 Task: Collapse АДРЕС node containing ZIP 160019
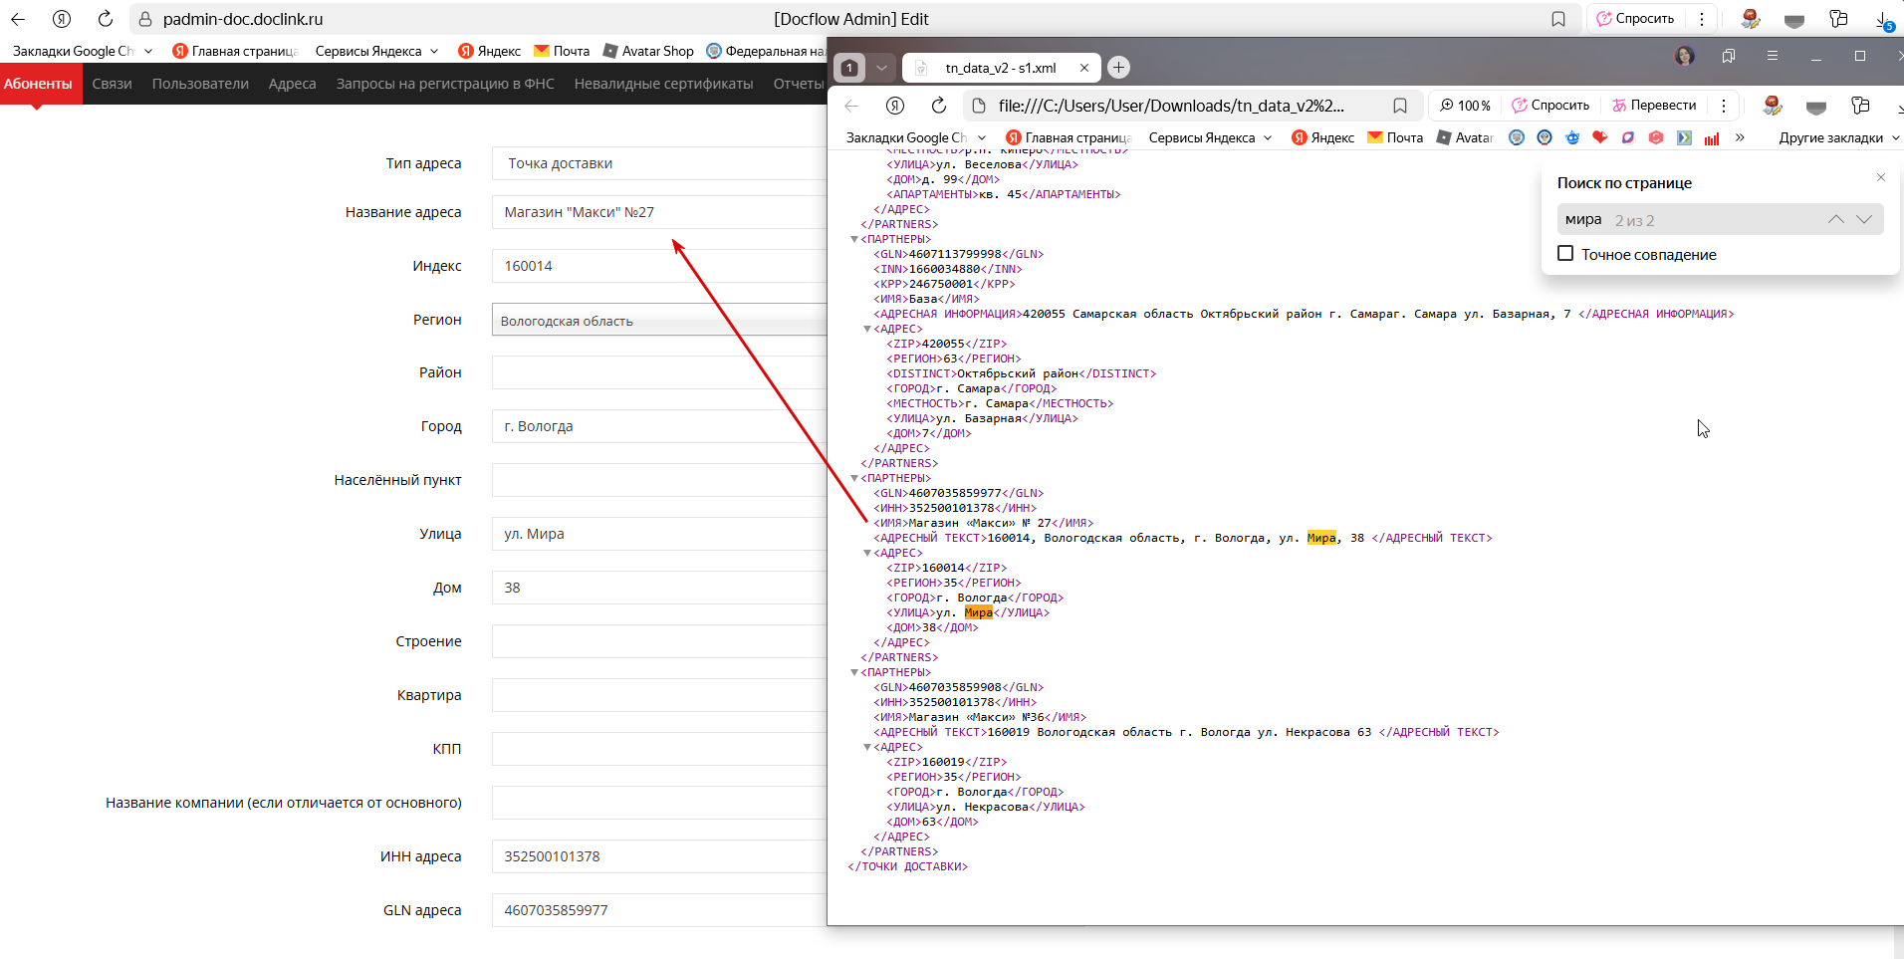(867, 748)
